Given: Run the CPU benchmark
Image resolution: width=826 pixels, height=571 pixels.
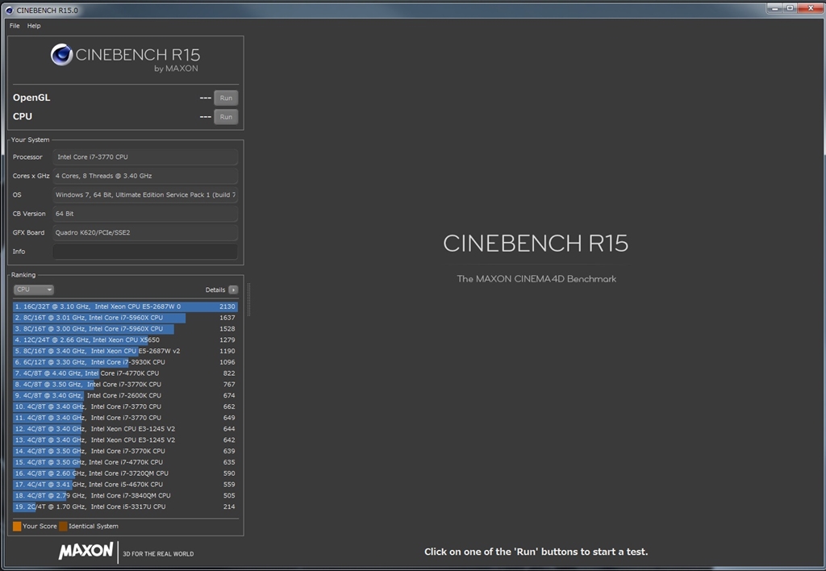Looking at the screenshot, I should pos(226,116).
